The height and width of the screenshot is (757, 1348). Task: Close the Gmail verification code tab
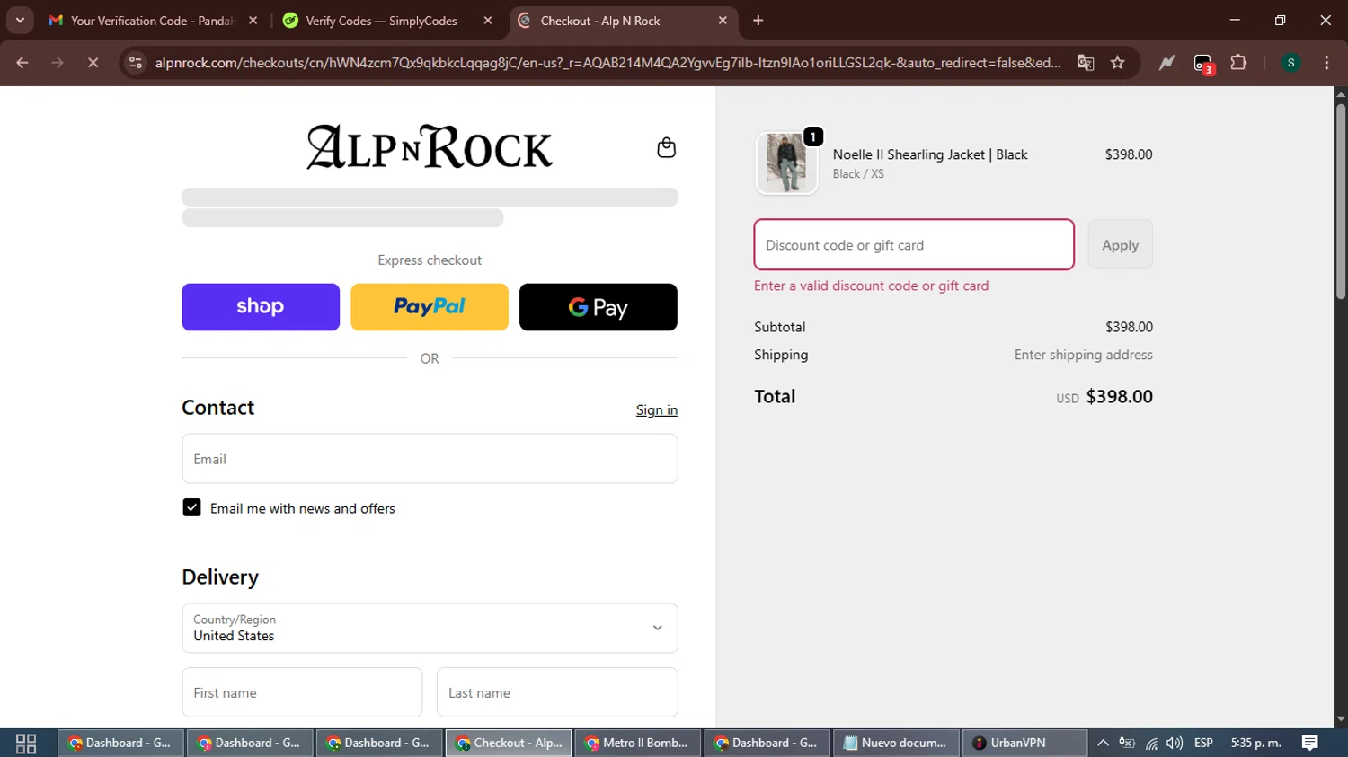(x=253, y=21)
